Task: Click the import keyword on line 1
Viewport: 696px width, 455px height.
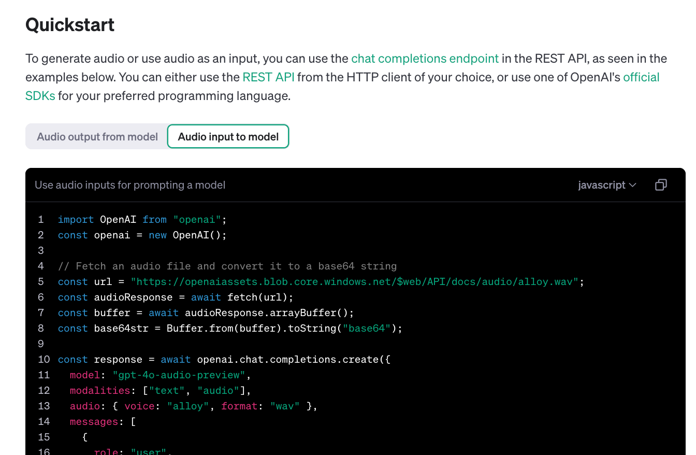Action: click(x=76, y=219)
